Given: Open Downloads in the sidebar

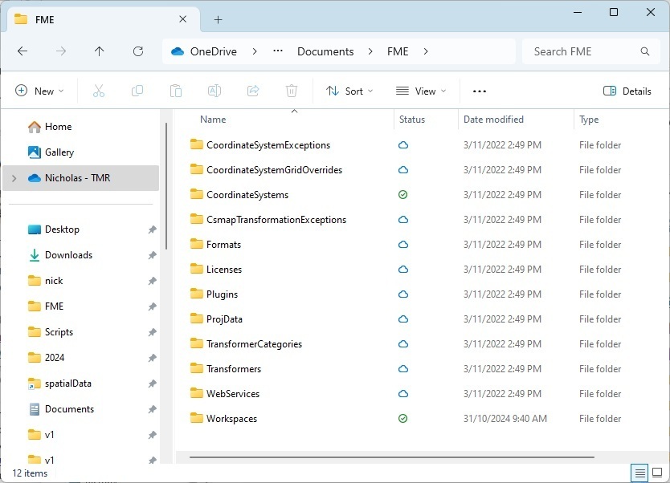Looking at the screenshot, I should 68,255.
